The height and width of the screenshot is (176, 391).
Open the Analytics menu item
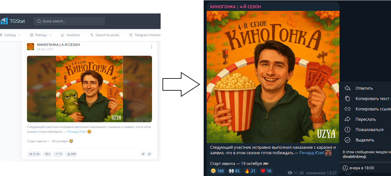pos(71,35)
